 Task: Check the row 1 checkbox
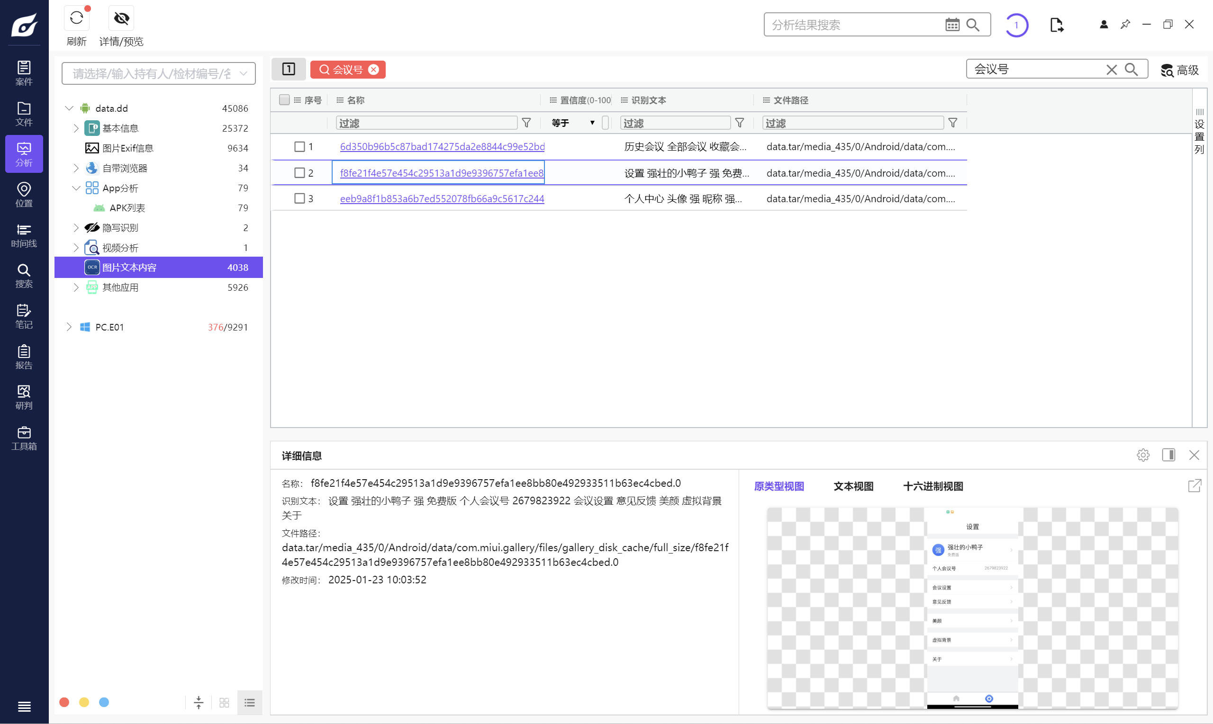(299, 146)
